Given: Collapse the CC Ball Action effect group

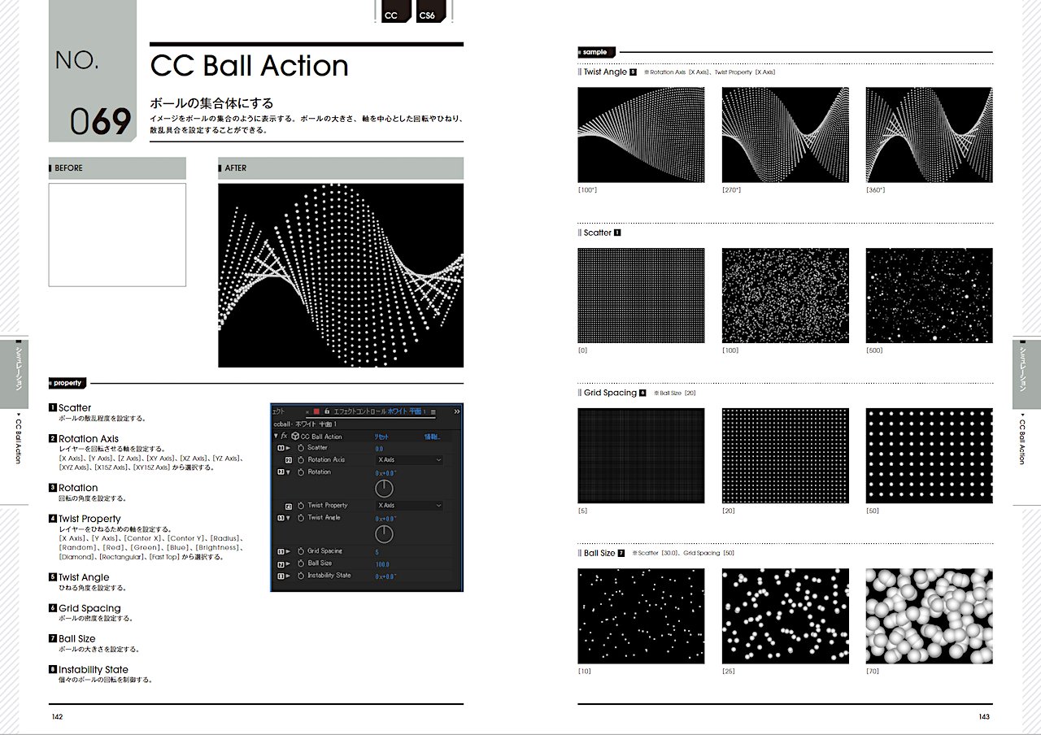Looking at the screenshot, I should click(x=276, y=437).
